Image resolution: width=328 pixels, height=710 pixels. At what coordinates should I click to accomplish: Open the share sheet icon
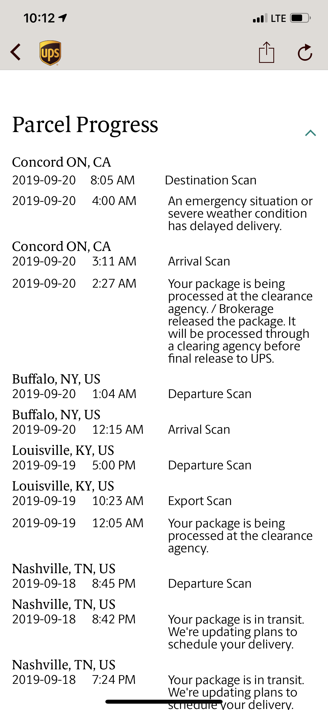coord(266,52)
